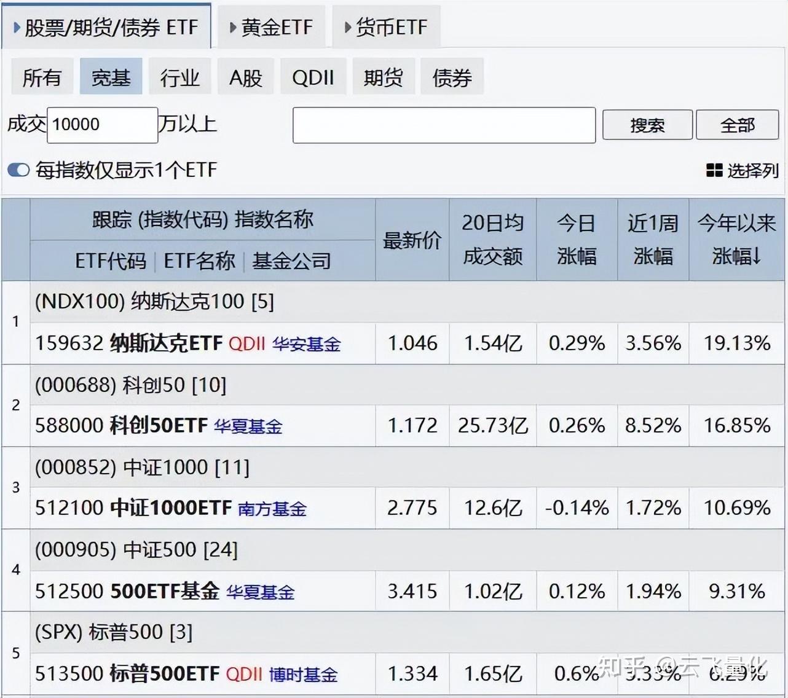Image resolution: width=788 pixels, height=698 pixels.
Task: Select the QDII category filter
Action: (x=313, y=76)
